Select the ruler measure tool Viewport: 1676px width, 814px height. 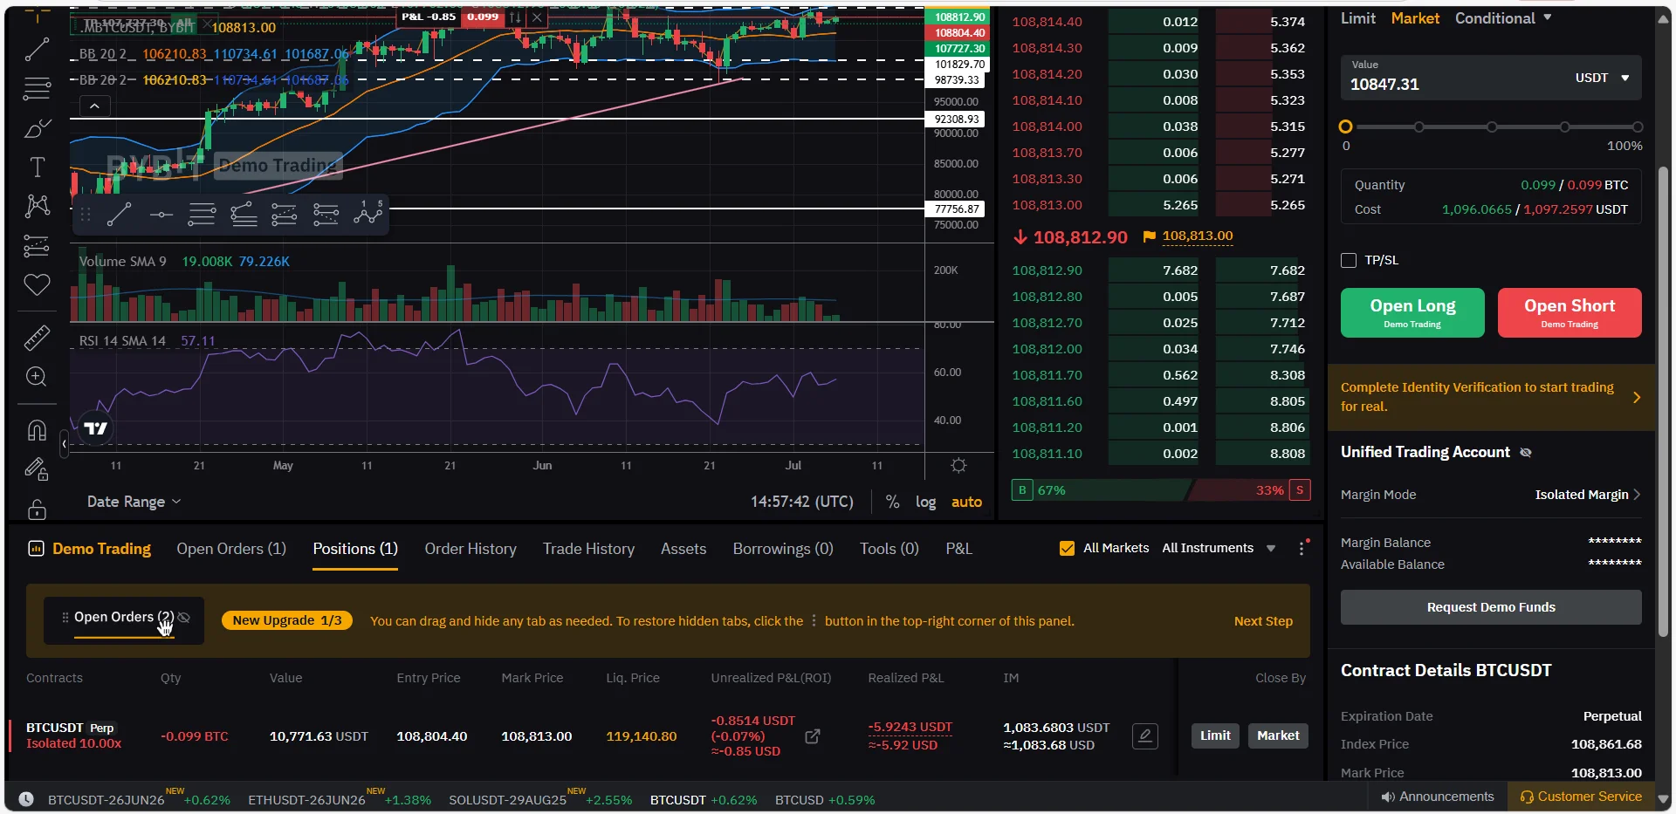[x=37, y=338]
